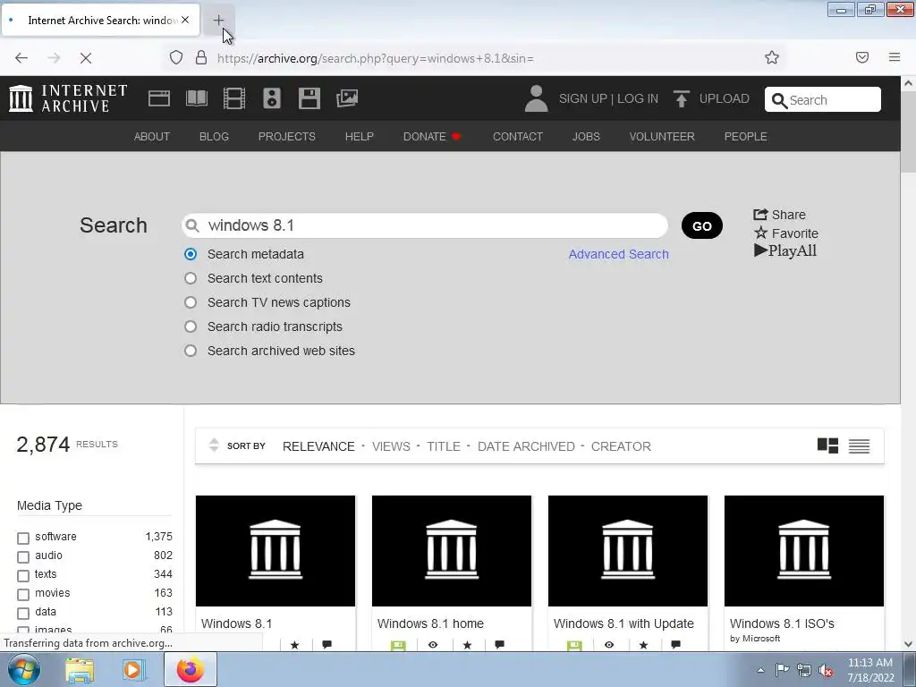Switch to tile view layout
916x687 pixels.
827,445
